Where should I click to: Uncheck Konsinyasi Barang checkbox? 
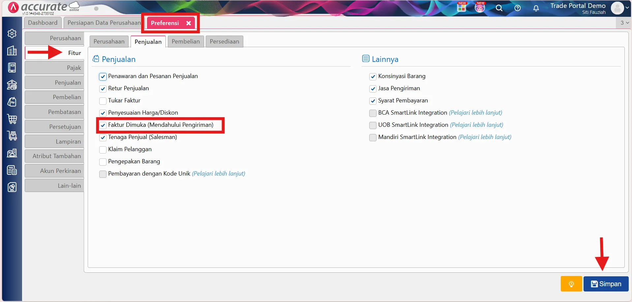[x=373, y=76]
